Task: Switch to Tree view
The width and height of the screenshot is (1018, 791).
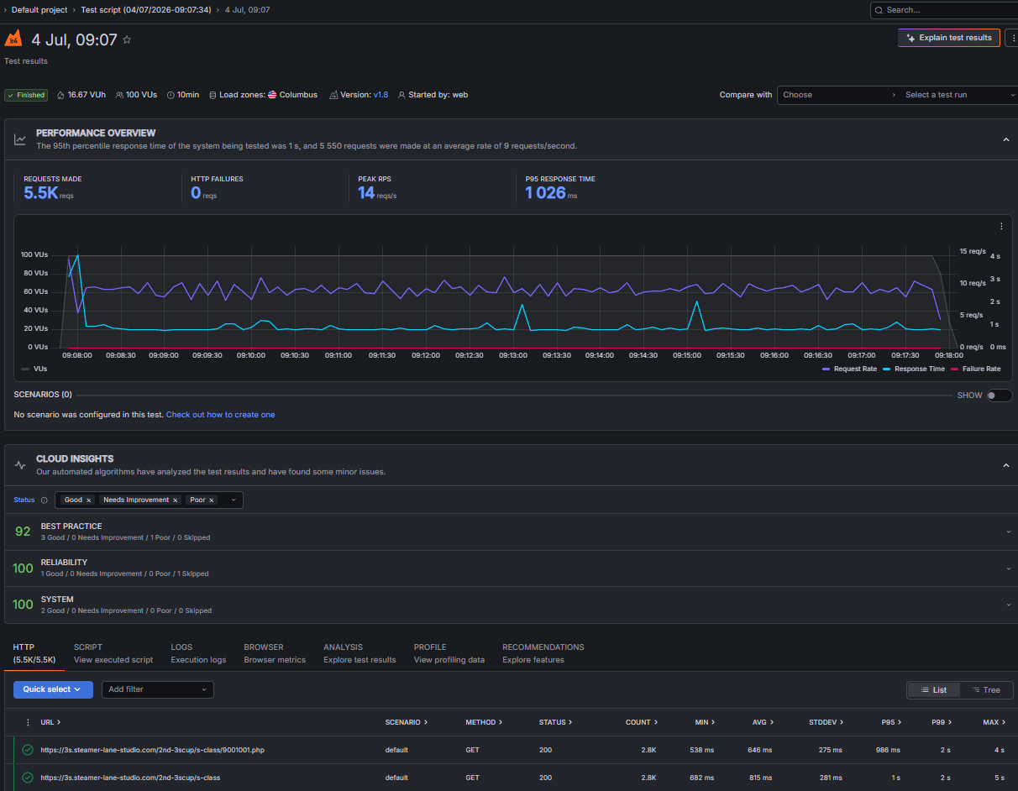Action: [986, 690]
